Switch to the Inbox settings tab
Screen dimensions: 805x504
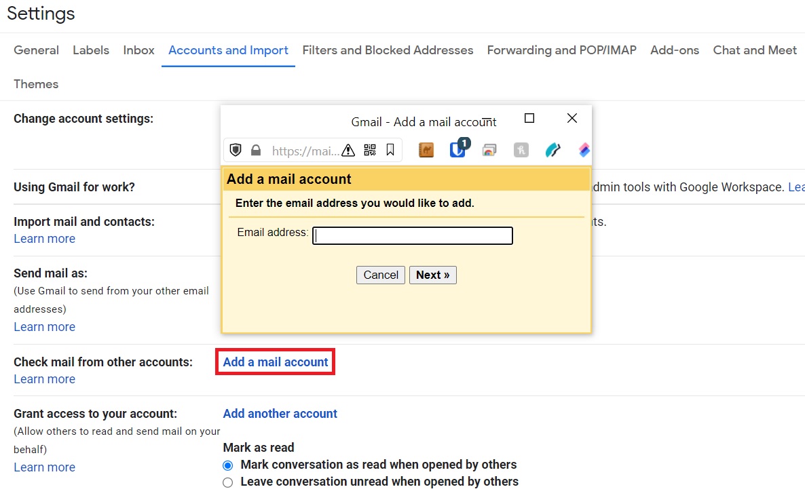(x=138, y=50)
